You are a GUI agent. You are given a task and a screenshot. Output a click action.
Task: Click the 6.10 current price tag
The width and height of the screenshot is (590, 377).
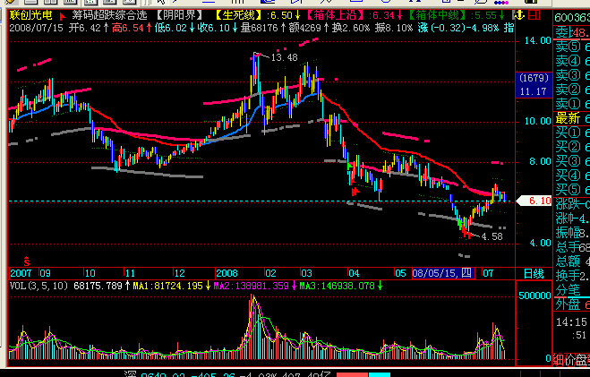pos(535,201)
